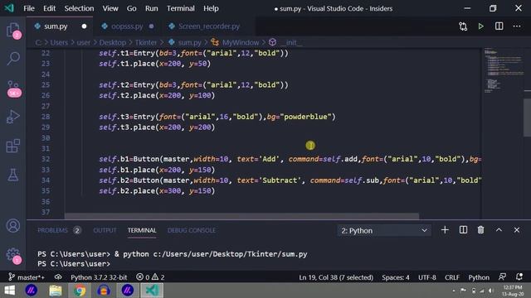Select the TERMINAL panel tab
Screen dimensions: 531x298
[x=142, y=230]
